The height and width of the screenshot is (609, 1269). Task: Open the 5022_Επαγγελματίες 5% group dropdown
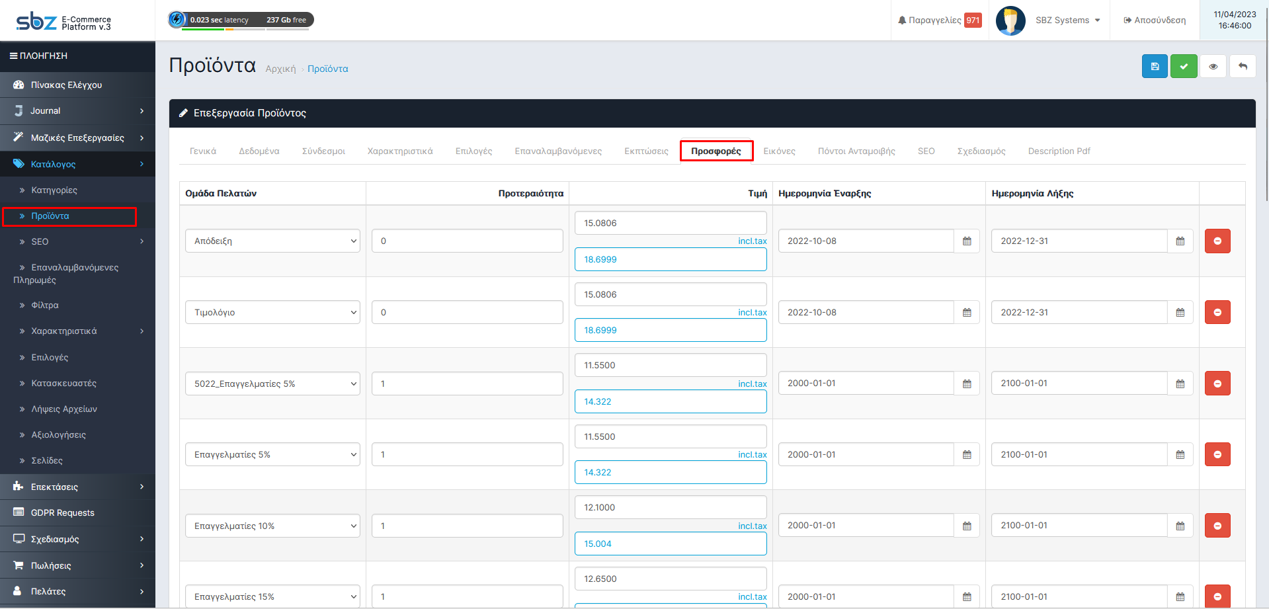[272, 384]
